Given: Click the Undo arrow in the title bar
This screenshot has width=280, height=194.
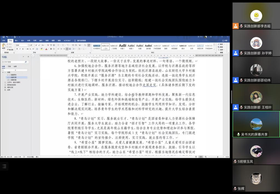Looking at the screenshot, I should [7, 37].
